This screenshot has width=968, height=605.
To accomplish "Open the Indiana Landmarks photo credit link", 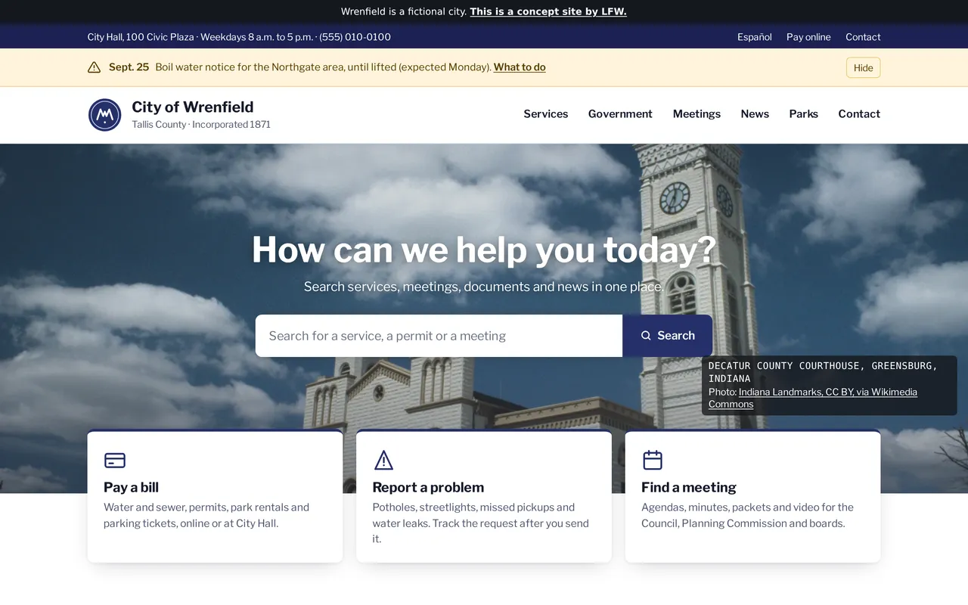I will pos(813,398).
